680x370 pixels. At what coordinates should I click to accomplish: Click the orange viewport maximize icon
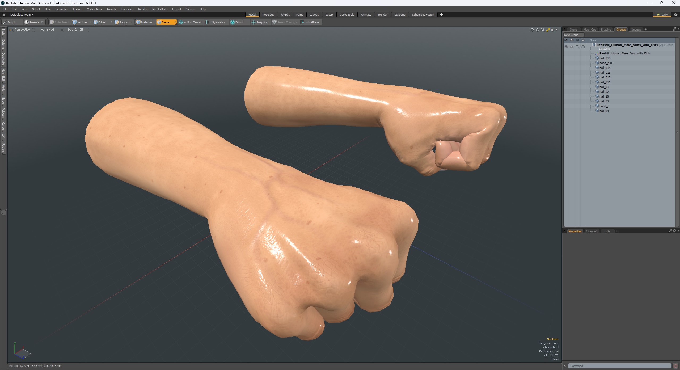(548, 30)
